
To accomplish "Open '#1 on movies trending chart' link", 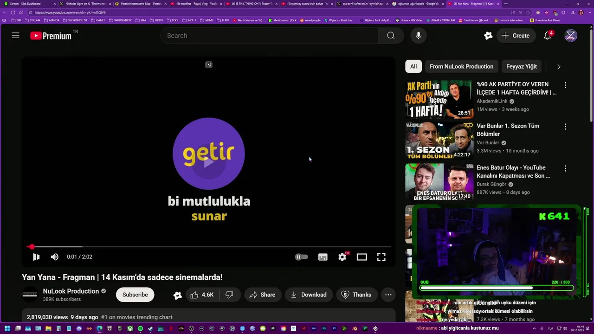I will coord(136,317).
